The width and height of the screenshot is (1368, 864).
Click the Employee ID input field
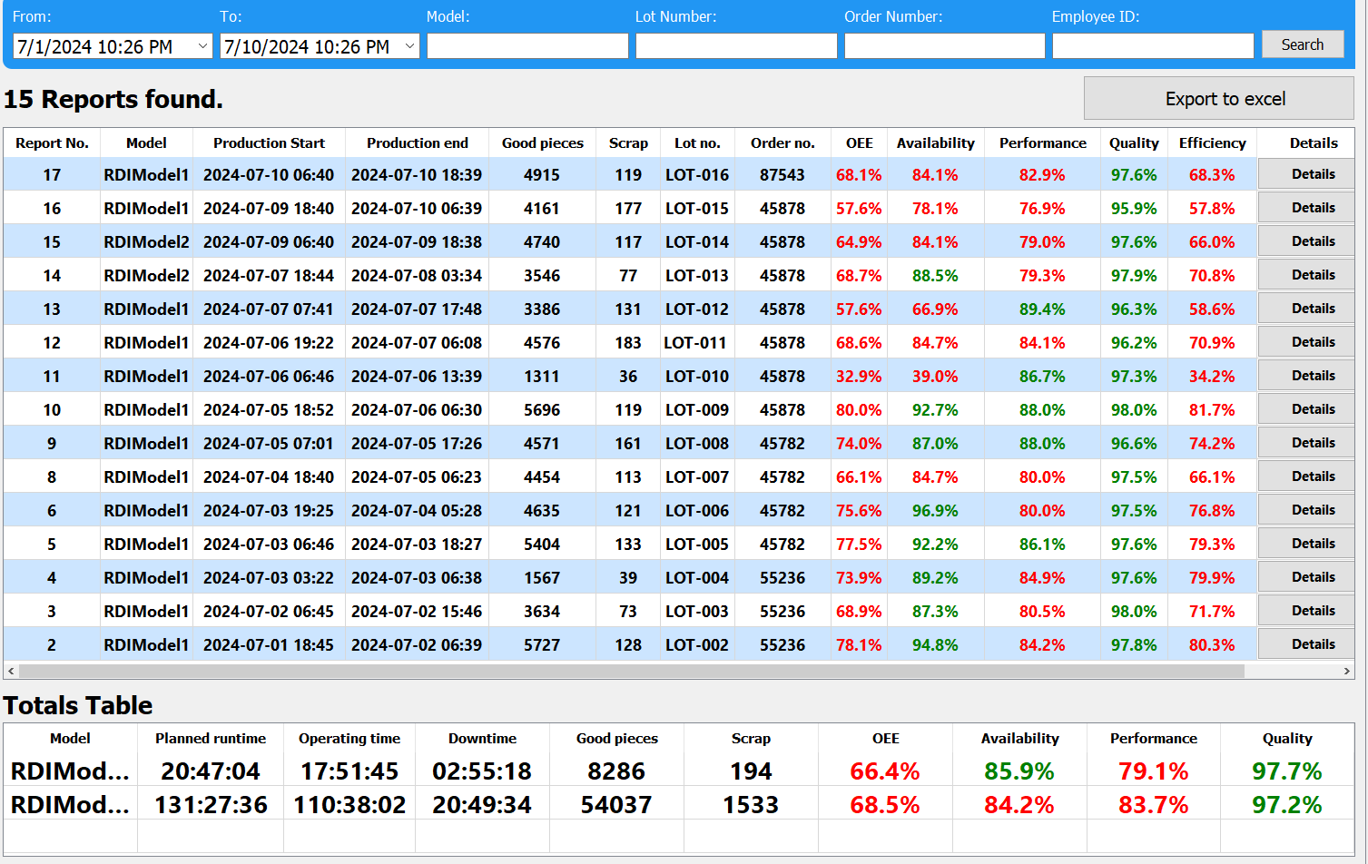(x=1152, y=46)
